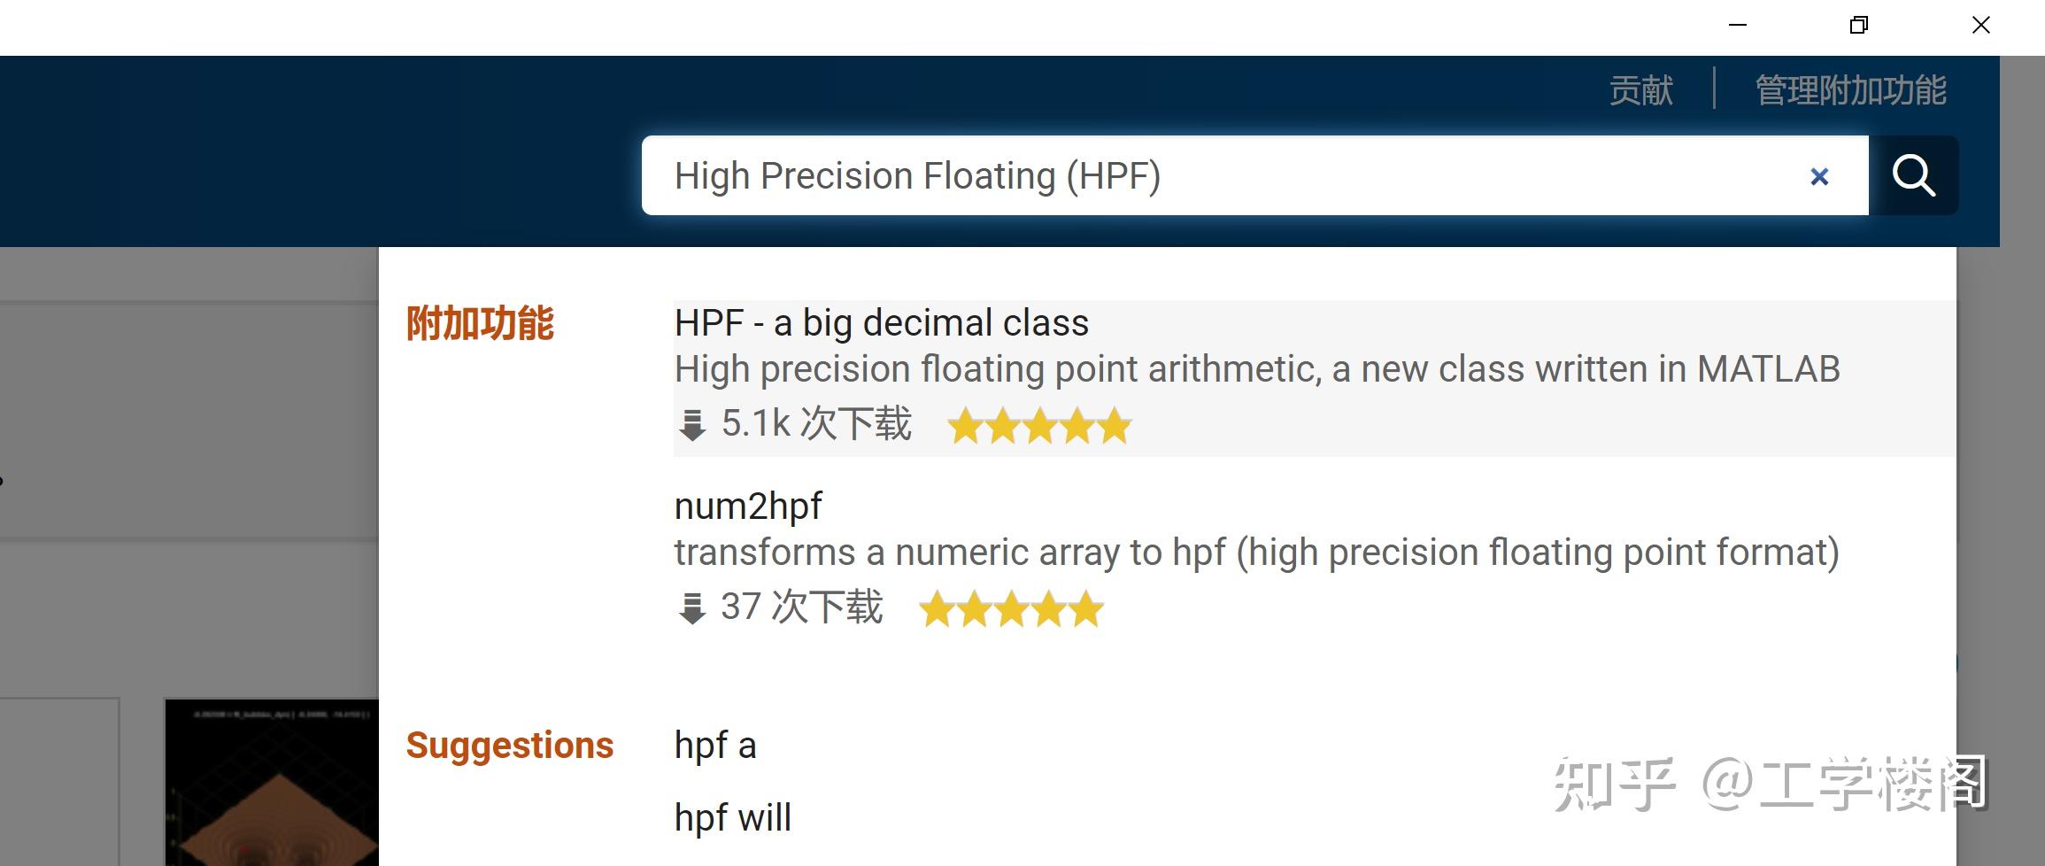2045x866 pixels.
Task: Clear the search box text
Action: click(x=1819, y=177)
